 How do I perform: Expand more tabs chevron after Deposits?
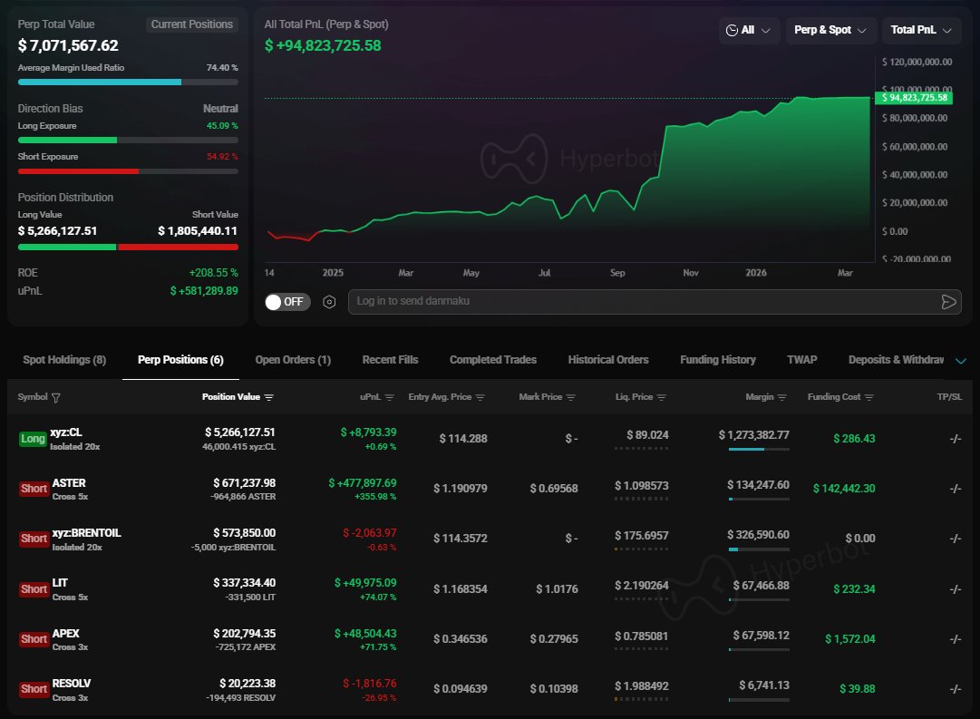pyautogui.click(x=961, y=361)
